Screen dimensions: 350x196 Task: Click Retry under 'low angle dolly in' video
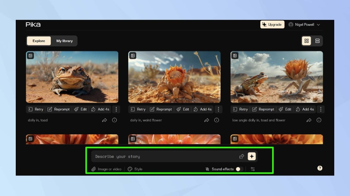[x=240, y=109]
